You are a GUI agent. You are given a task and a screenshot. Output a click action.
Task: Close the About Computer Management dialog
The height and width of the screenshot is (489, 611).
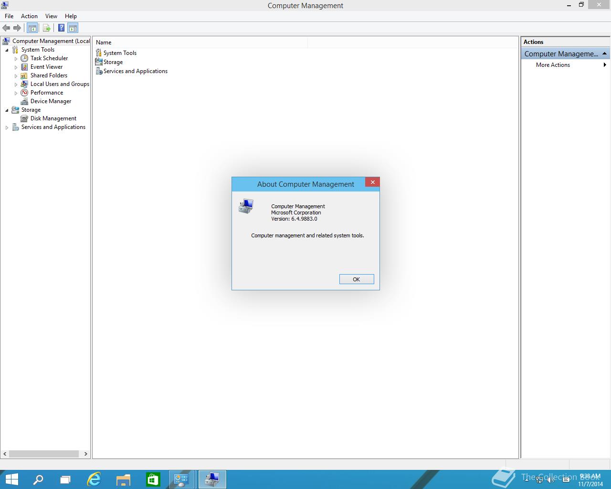(372, 182)
